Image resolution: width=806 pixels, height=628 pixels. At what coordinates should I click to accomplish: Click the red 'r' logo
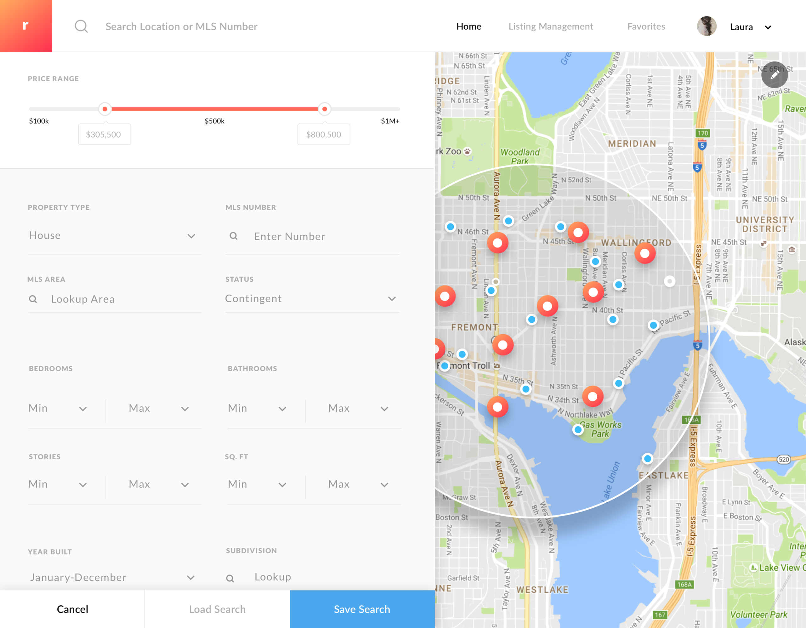(26, 26)
